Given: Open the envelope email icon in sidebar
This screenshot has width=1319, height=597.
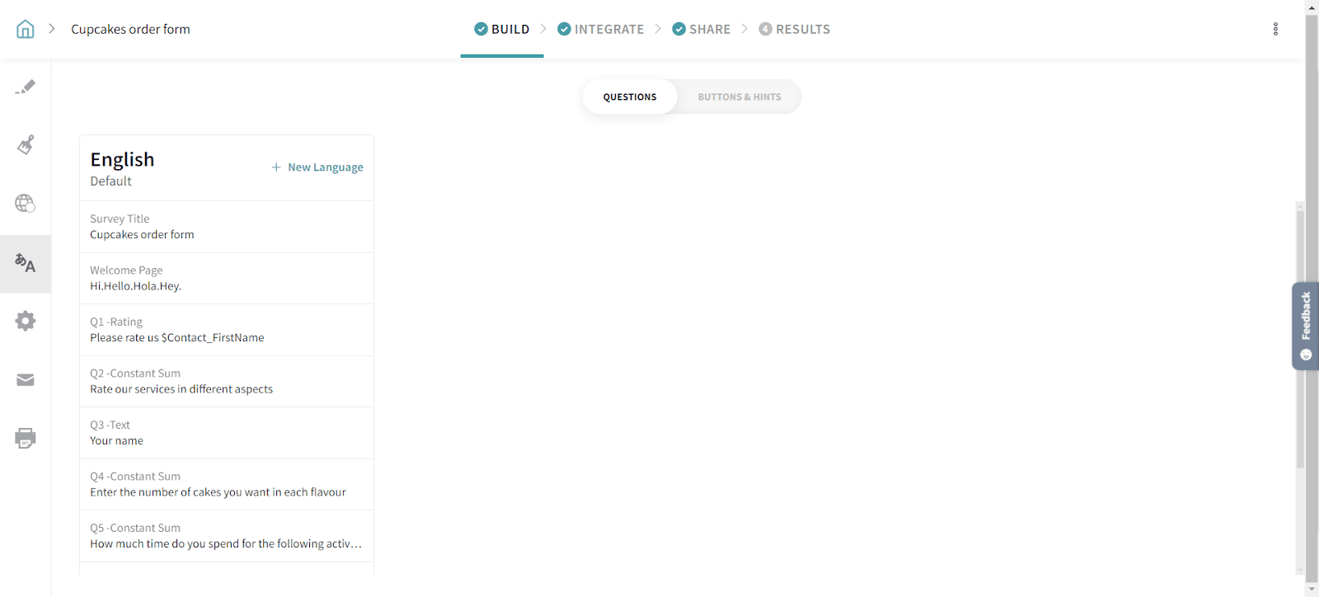Looking at the screenshot, I should [x=26, y=379].
